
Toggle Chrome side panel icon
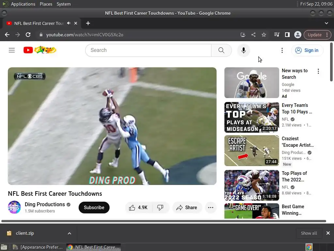coord(287,35)
